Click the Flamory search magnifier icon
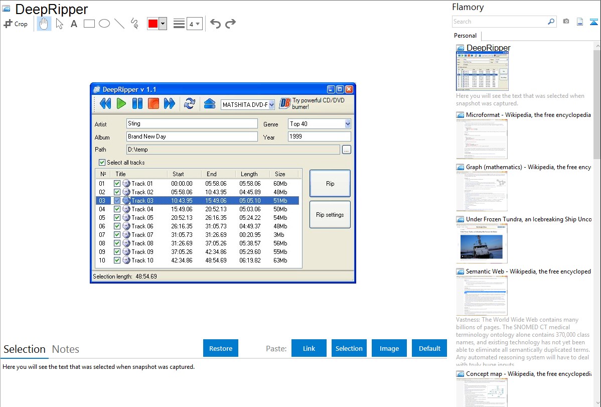 coord(551,22)
